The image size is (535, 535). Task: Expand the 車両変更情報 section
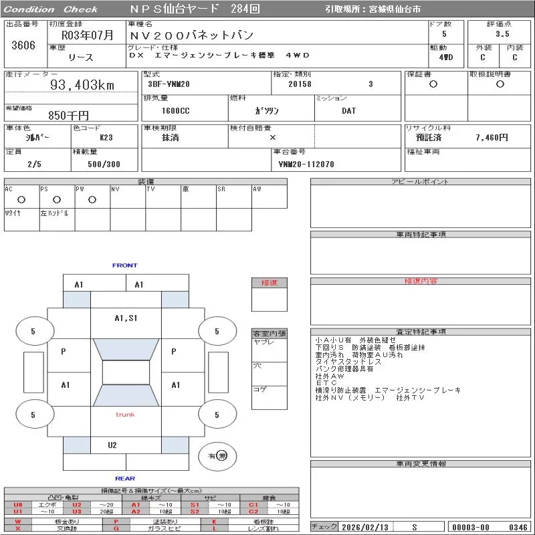[x=420, y=463]
